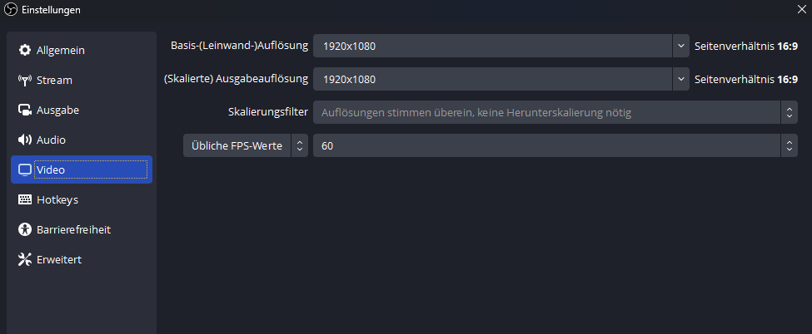Expand the Basis-(Leinwand-)Auflösung dropdown arrow
812x334 pixels.
tap(680, 46)
